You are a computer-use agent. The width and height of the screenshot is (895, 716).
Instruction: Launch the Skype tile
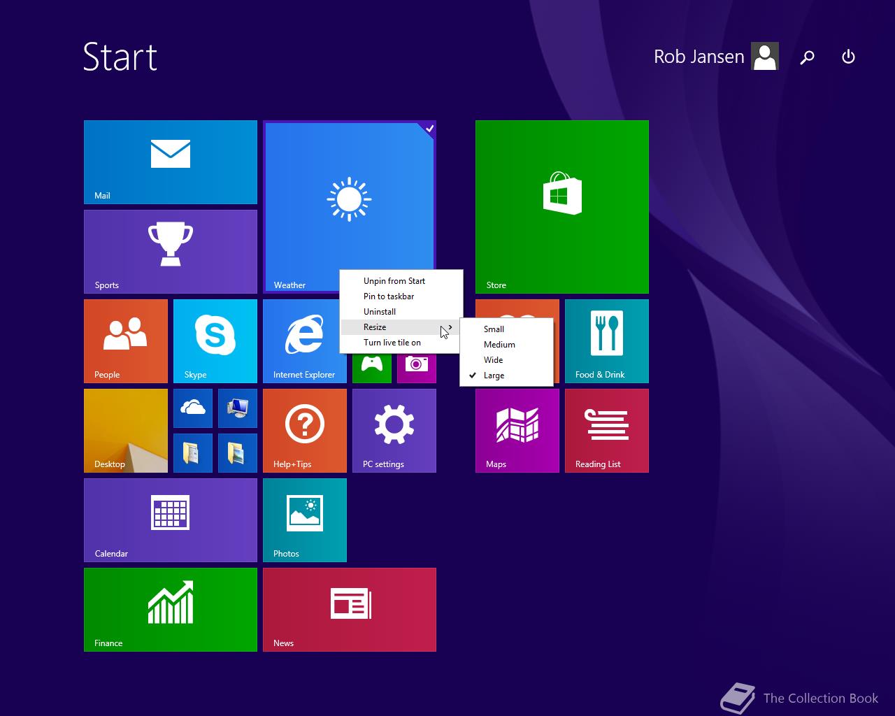(215, 341)
